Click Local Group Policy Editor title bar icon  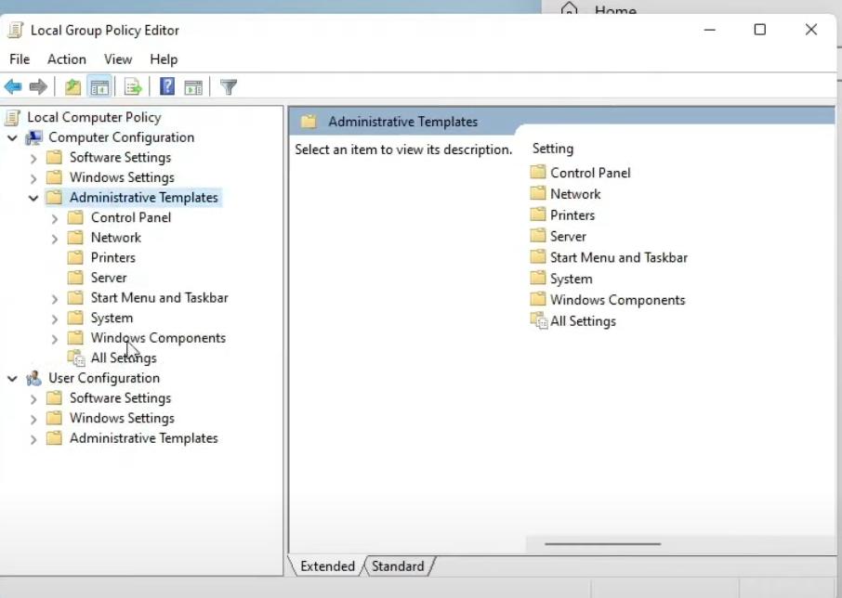pos(16,30)
